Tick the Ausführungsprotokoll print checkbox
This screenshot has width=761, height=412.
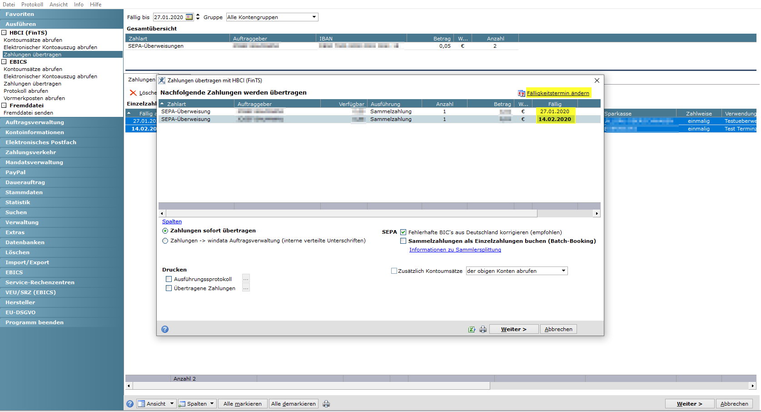tap(169, 279)
